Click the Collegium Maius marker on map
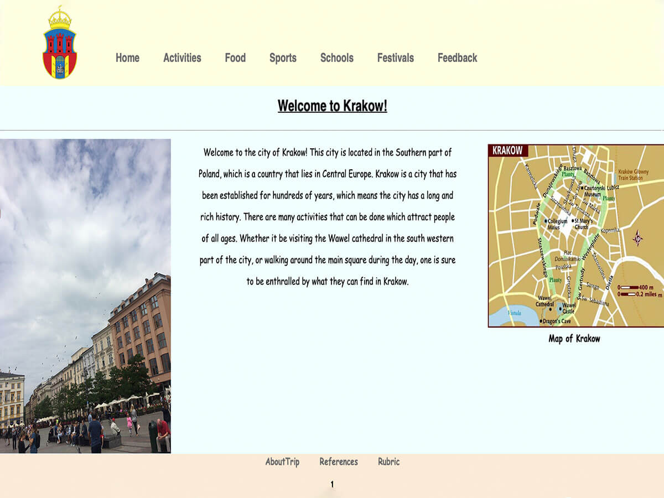This screenshot has width=664, height=498. coord(546,221)
